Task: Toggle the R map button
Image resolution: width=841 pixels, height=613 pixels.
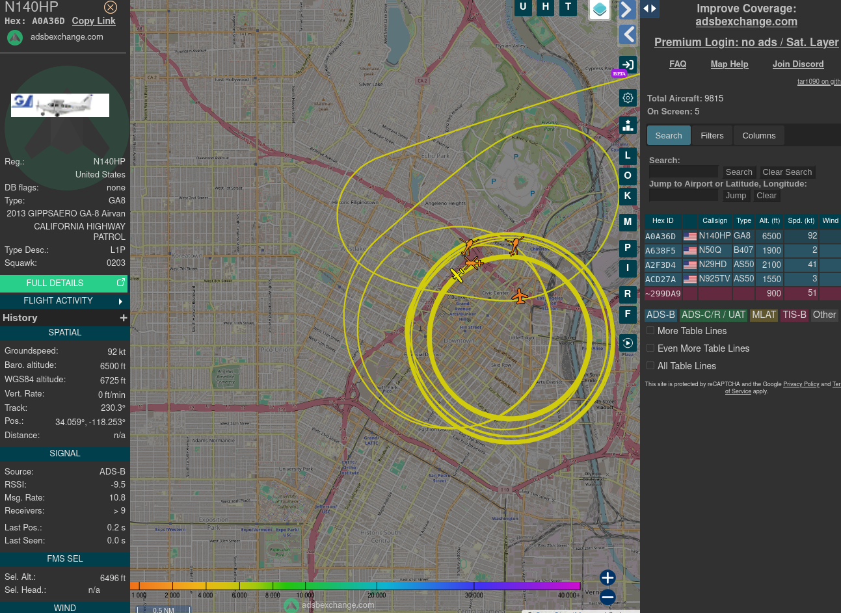Action: point(628,294)
